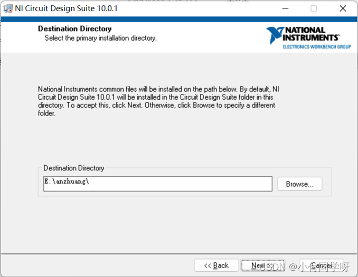The image size is (358, 277).
Task: Click the paragraph starting 'National Instruments common files'
Action: [158, 101]
